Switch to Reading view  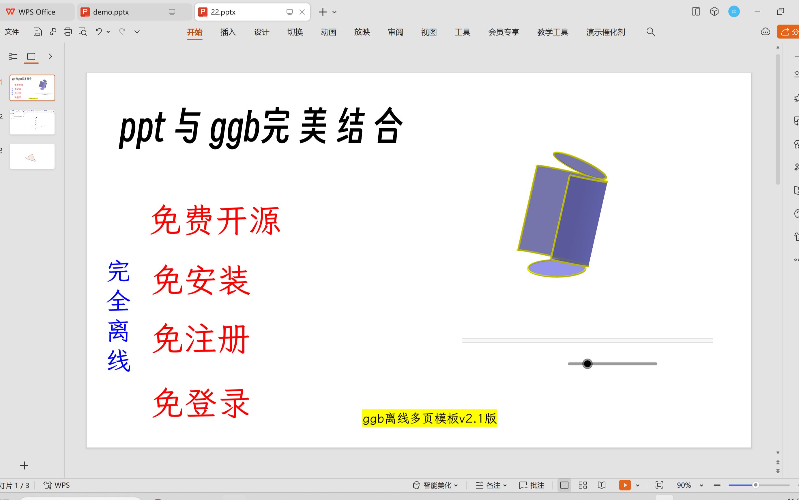(x=601, y=485)
